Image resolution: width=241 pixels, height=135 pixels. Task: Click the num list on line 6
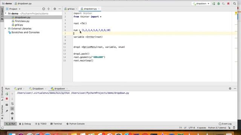96,30
